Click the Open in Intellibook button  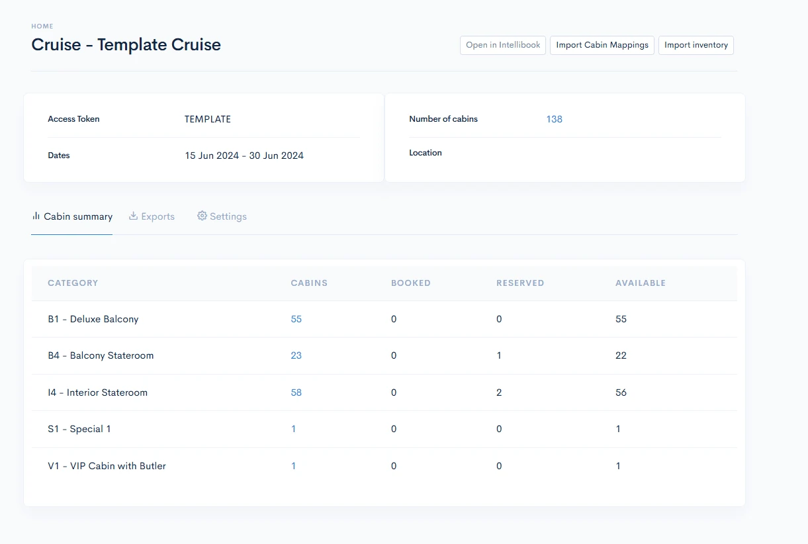(503, 45)
